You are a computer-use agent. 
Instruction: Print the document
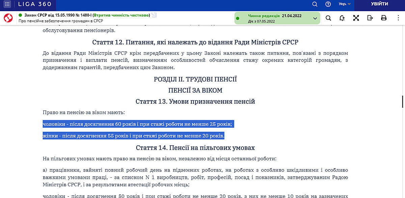[x=384, y=18]
